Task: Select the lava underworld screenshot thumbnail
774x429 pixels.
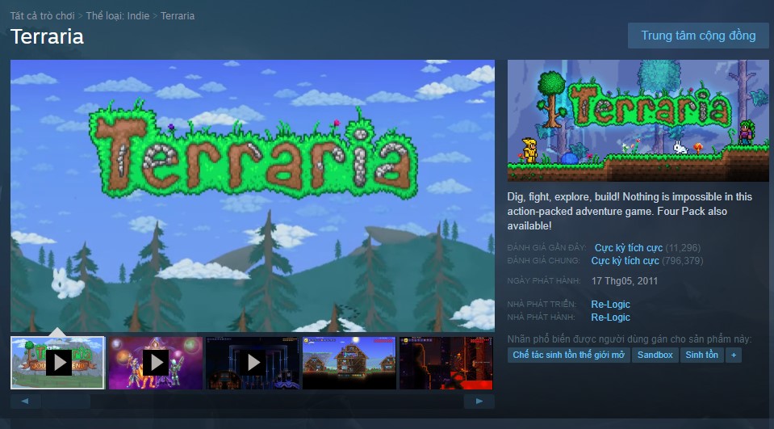Action: (x=446, y=363)
